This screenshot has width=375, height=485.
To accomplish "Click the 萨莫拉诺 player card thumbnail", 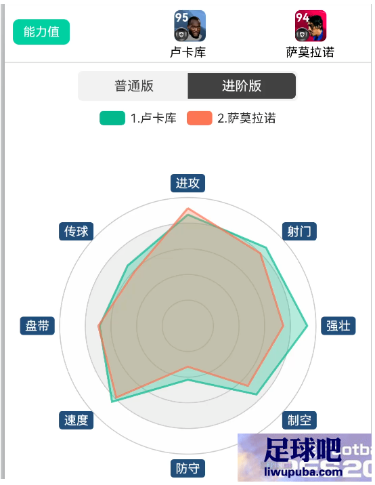I will (x=311, y=26).
